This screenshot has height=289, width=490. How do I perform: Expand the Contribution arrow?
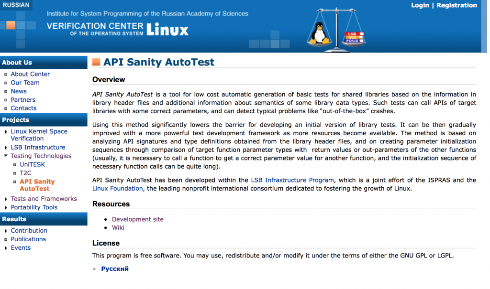click(6, 231)
